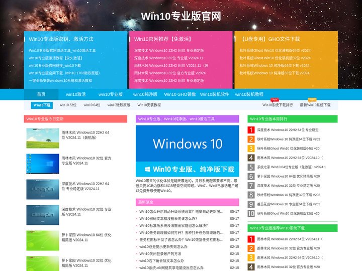Click the Win10专业版官网 site title

pos(181,16)
